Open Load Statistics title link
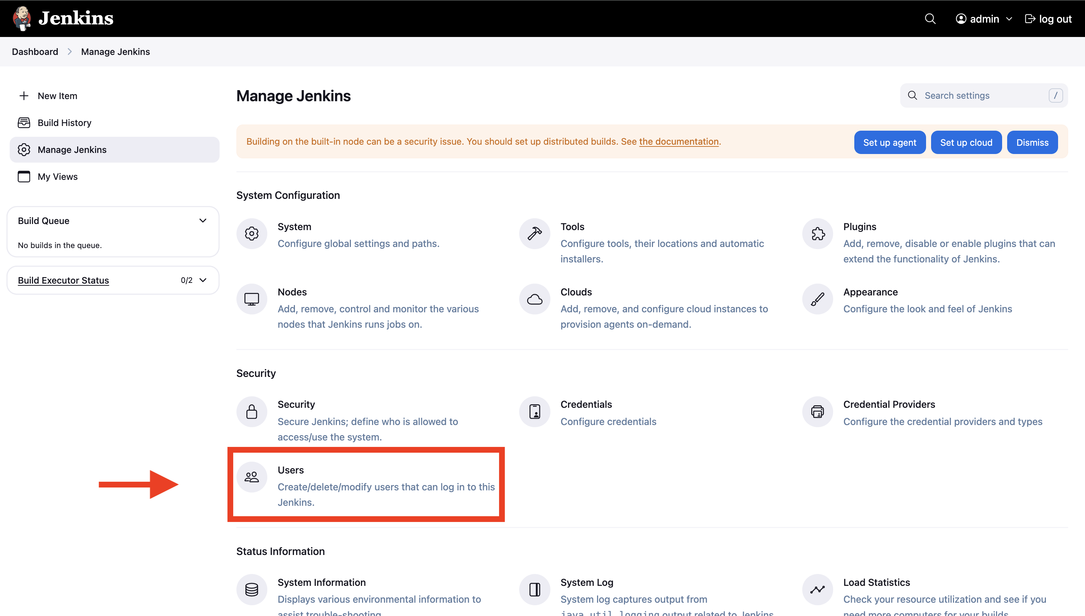This screenshot has width=1085, height=616. (877, 583)
